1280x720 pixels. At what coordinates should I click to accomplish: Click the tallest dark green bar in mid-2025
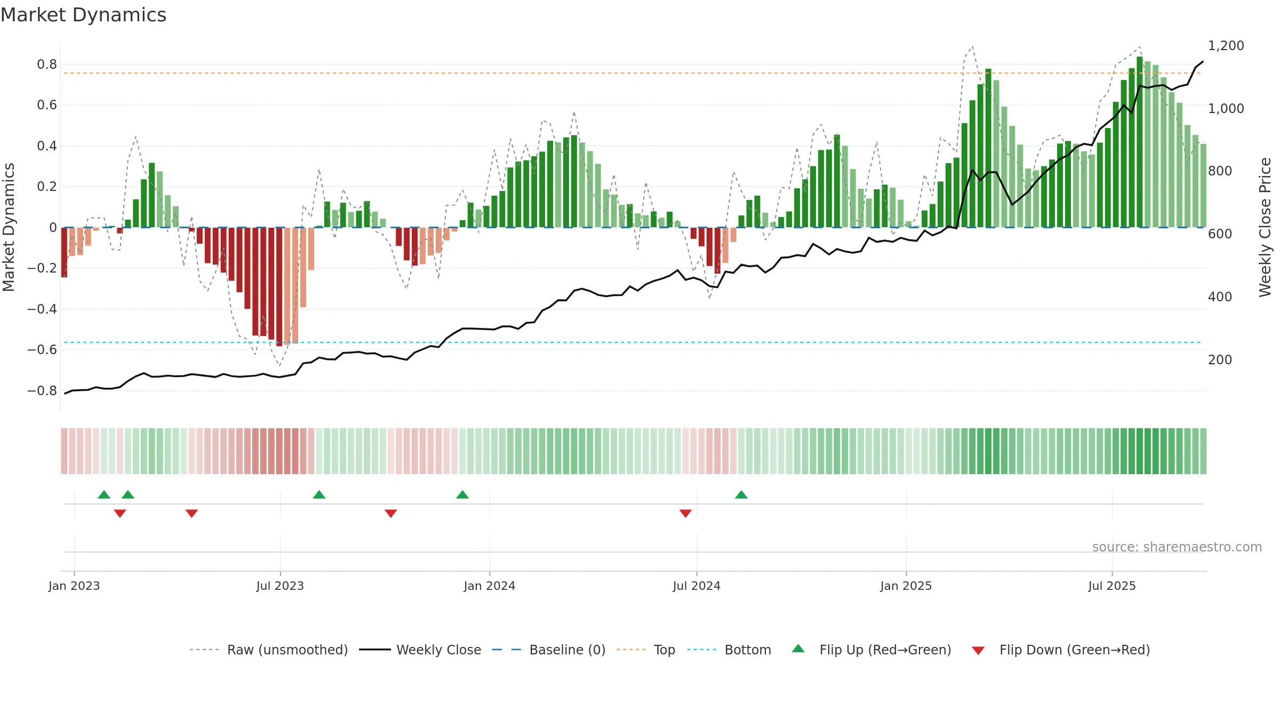[1140, 142]
